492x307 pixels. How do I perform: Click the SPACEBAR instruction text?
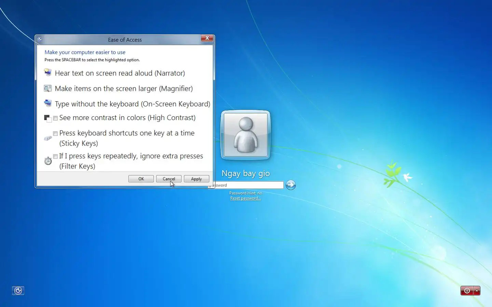(x=92, y=60)
